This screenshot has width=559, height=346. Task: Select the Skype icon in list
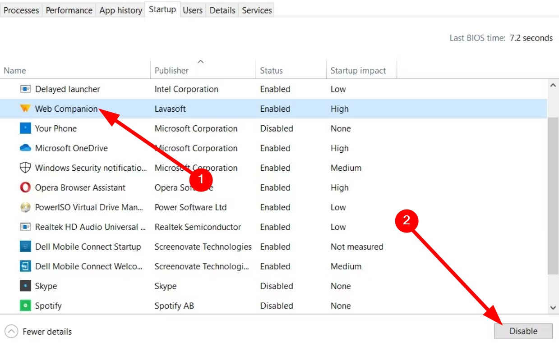[25, 286]
